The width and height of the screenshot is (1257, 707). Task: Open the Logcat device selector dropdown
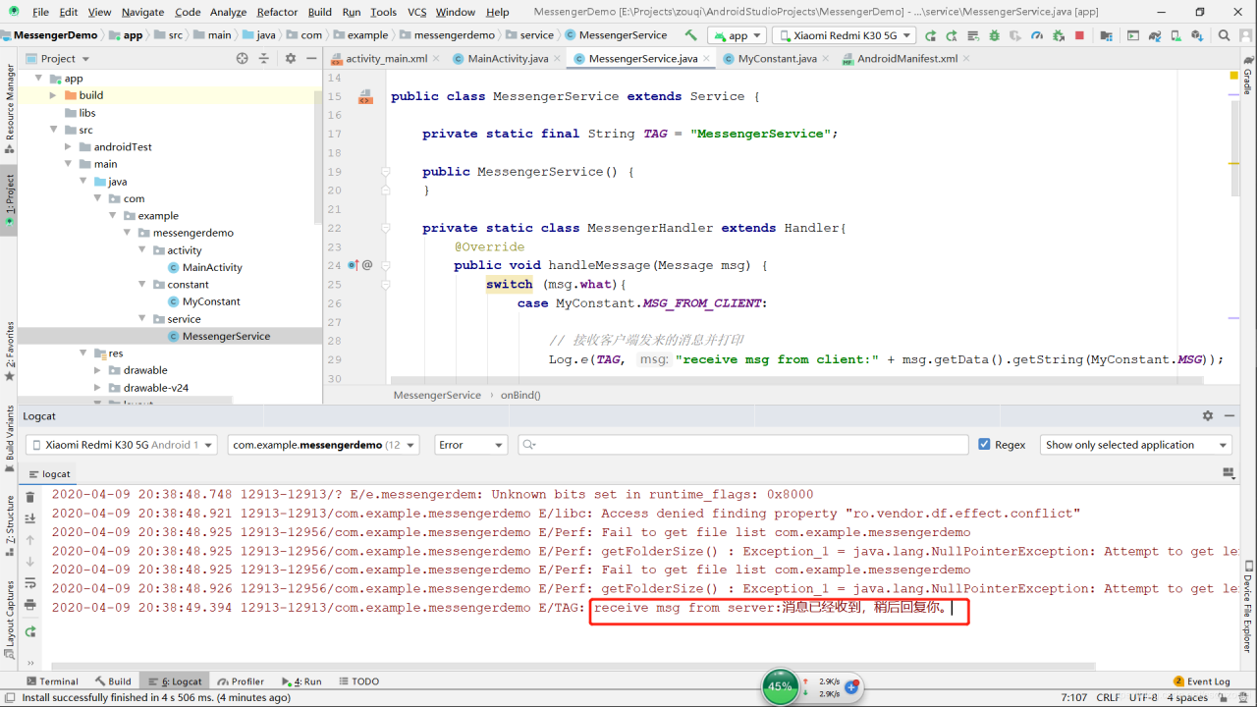coord(122,445)
